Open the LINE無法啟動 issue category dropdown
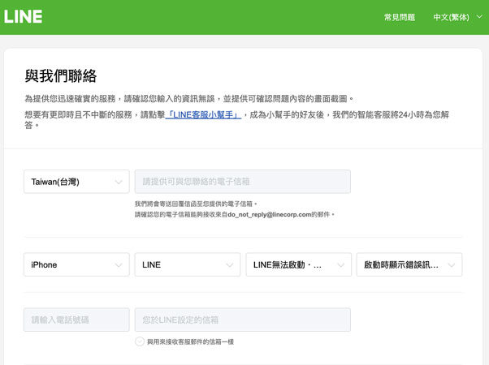This screenshot has height=365, width=489. point(298,264)
